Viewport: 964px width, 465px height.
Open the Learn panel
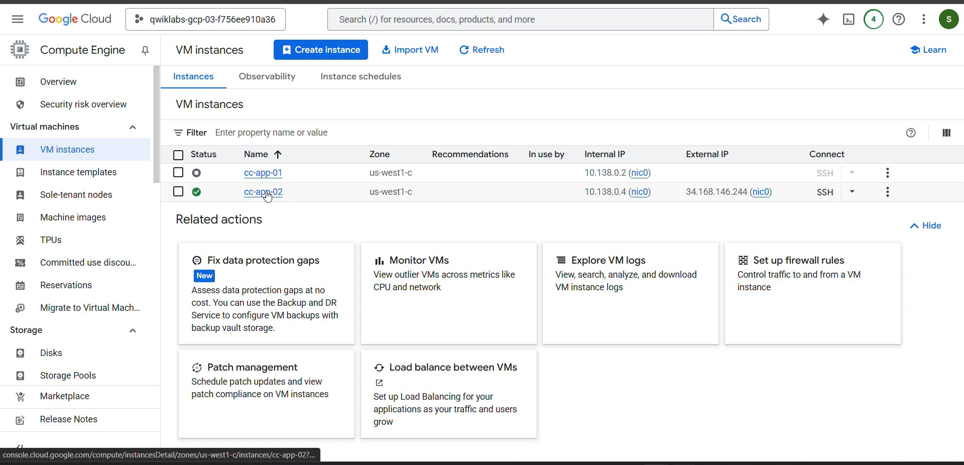[x=928, y=50]
